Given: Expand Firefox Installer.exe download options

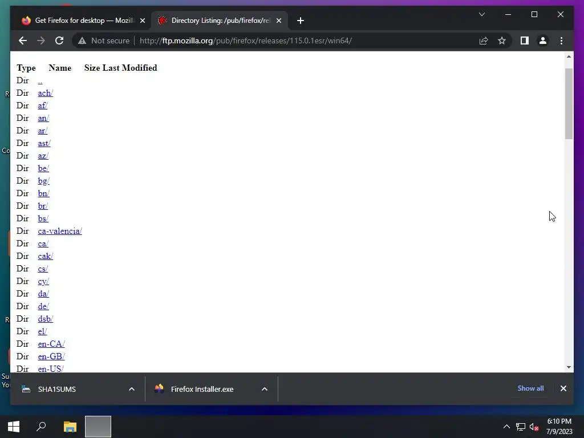Looking at the screenshot, I should click(265, 389).
